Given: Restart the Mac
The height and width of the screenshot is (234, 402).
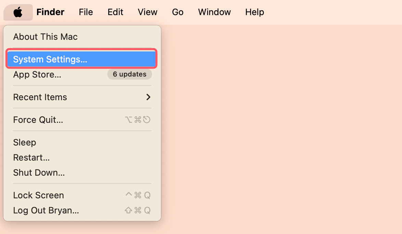Looking at the screenshot, I should coord(31,157).
